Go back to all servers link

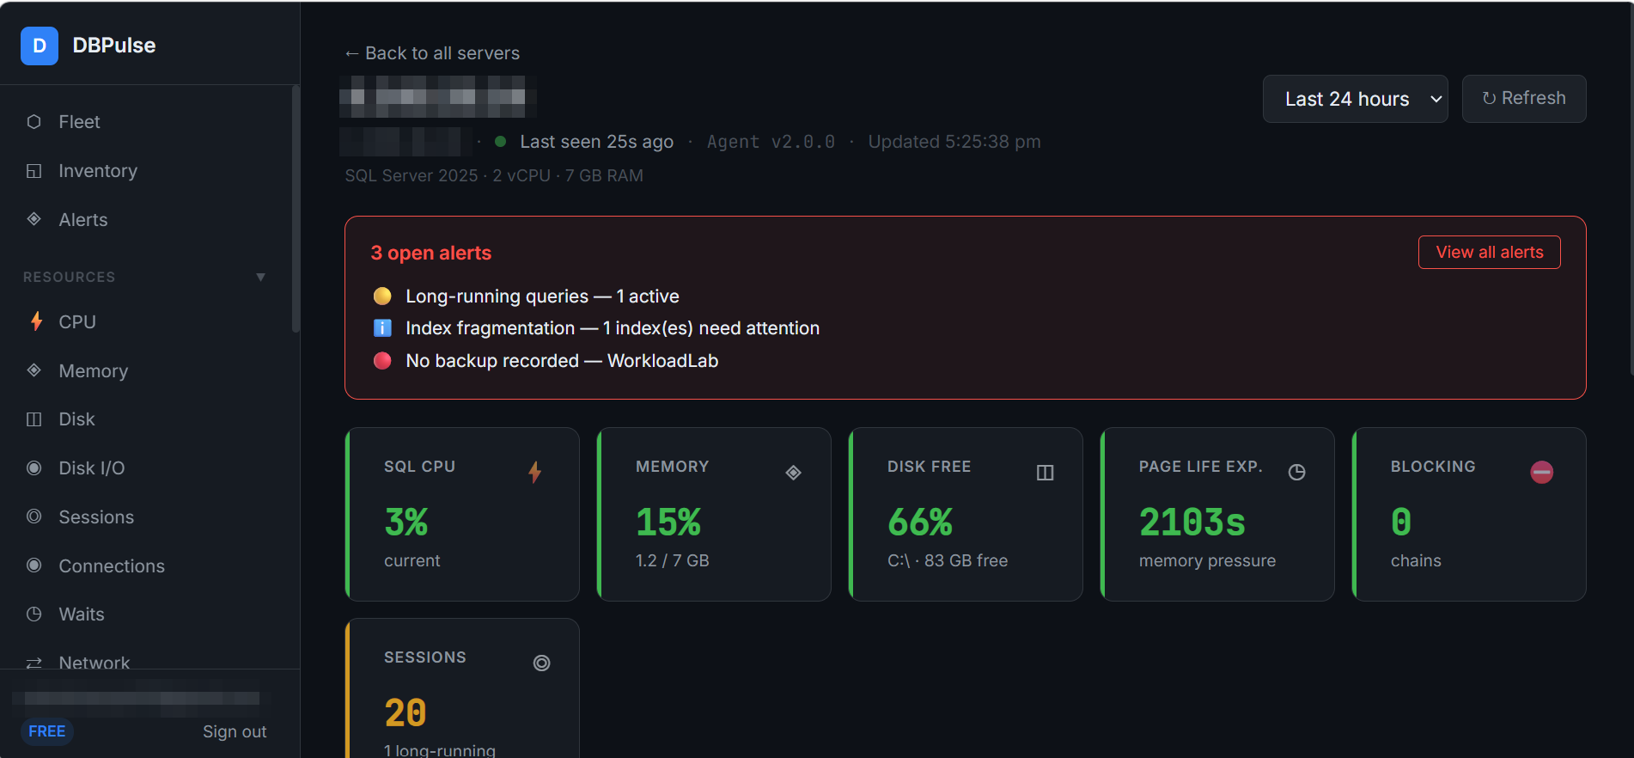pos(432,53)
